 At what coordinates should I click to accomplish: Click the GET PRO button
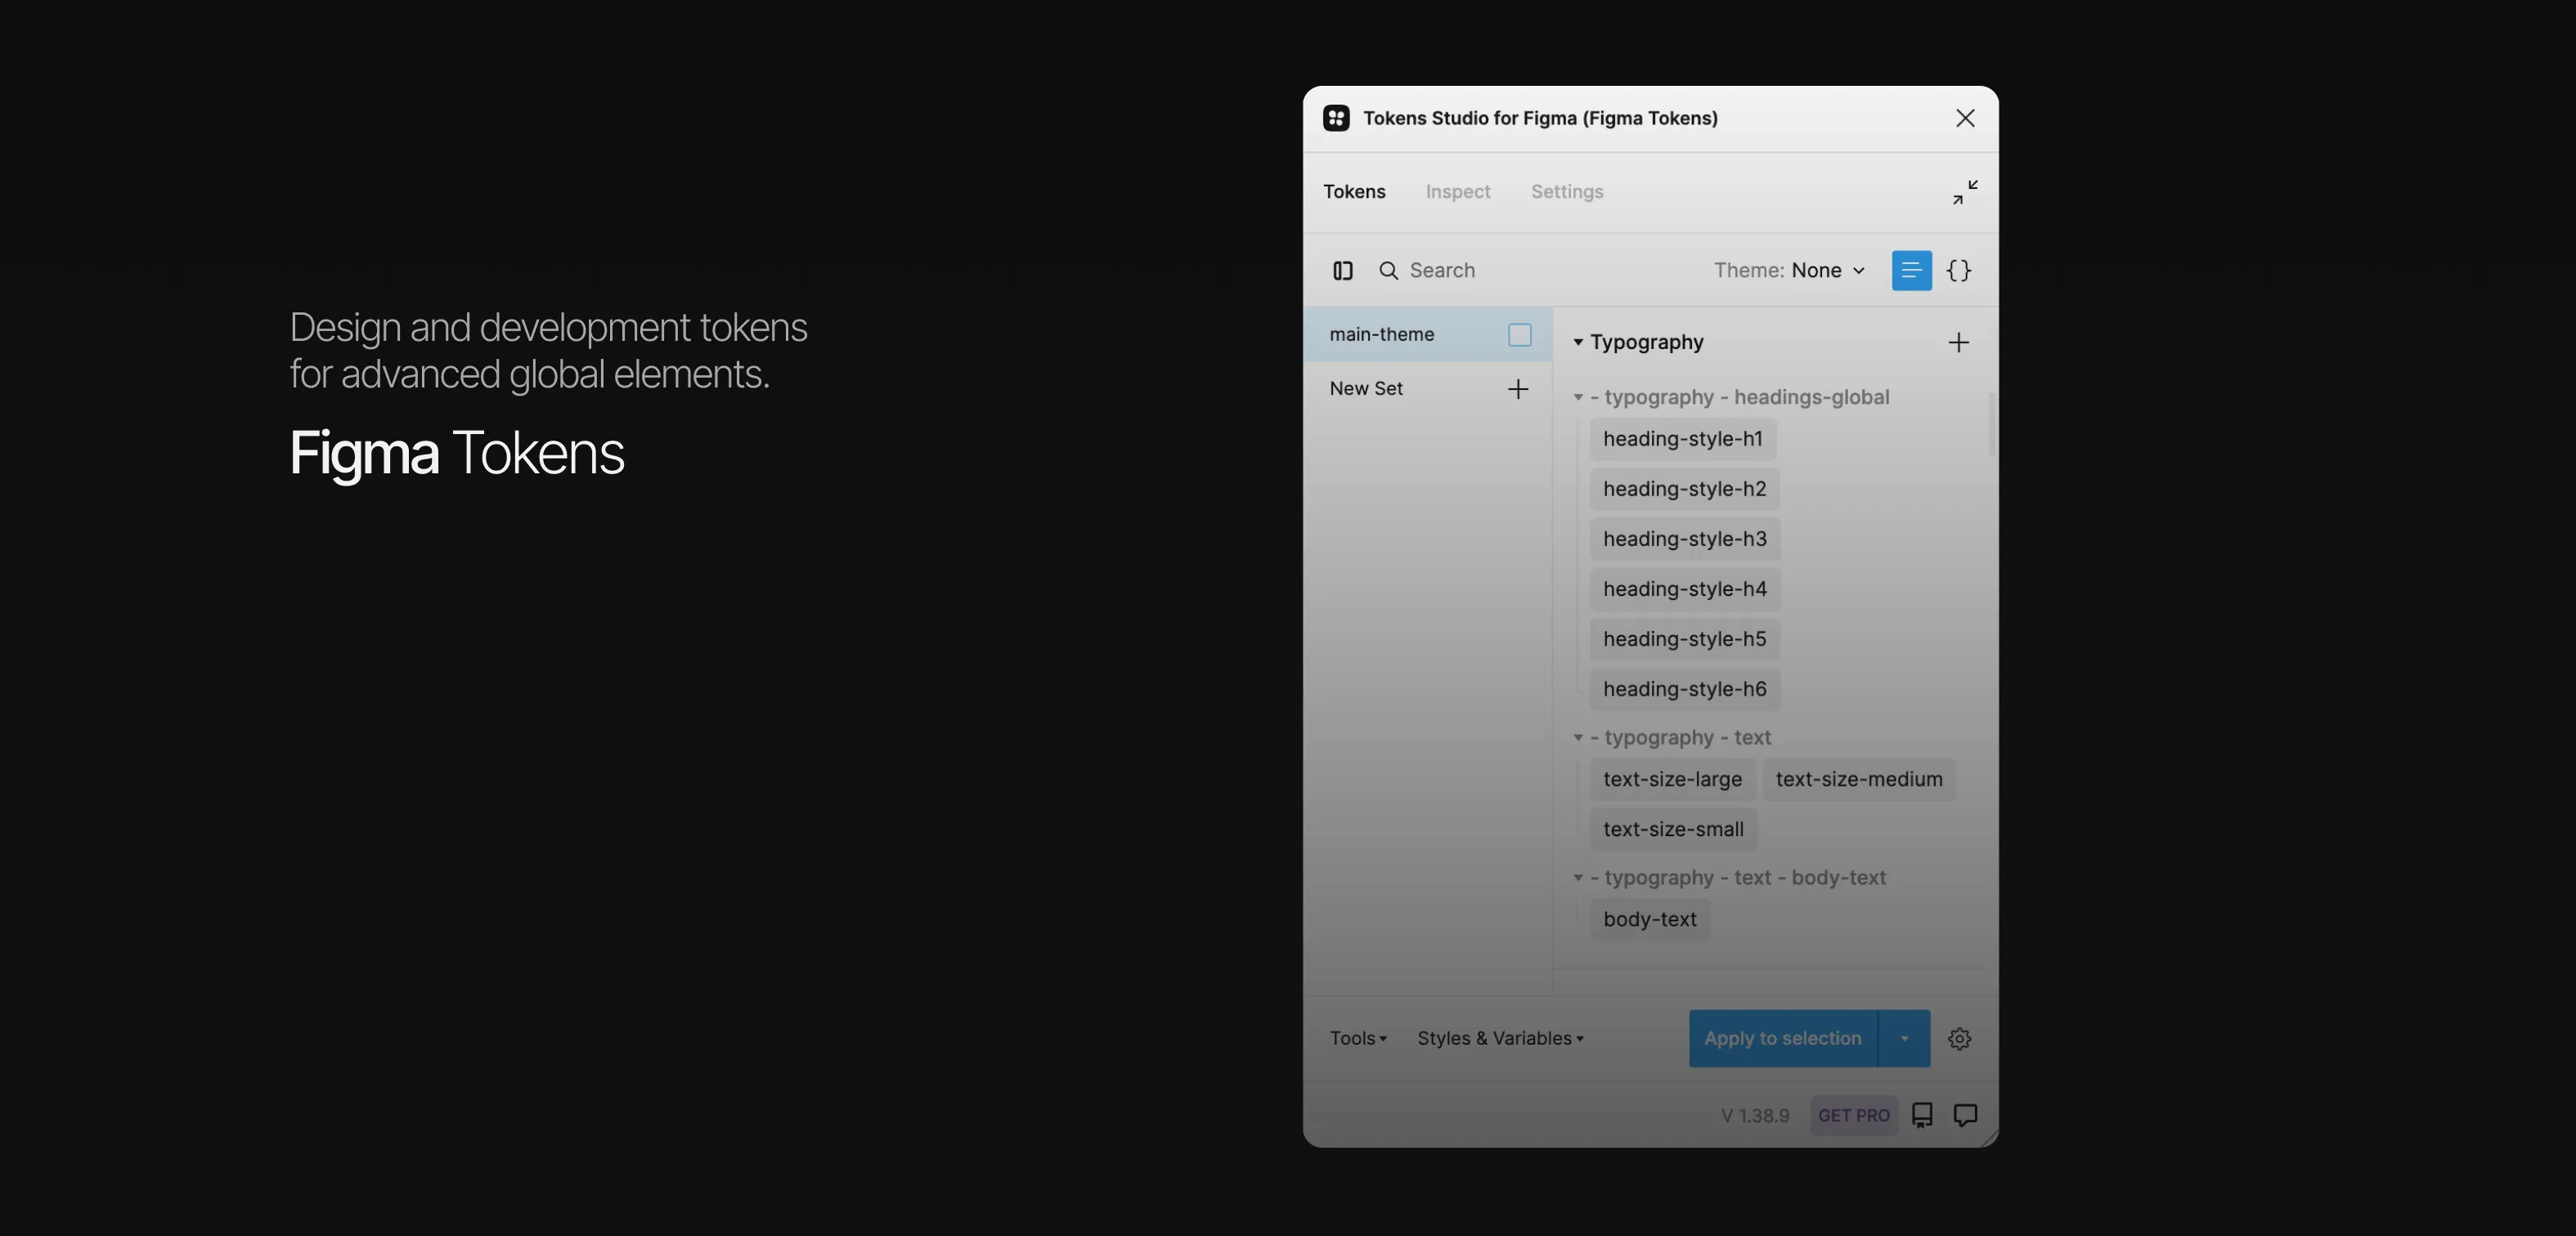1853,1115
